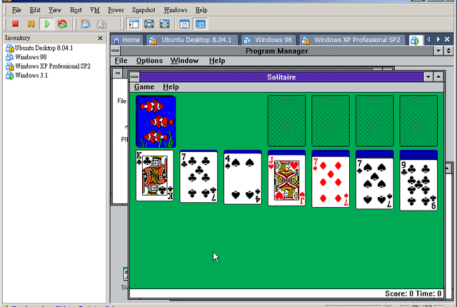Pause the virtual machine with toolbar icon
The image size is (457, 307).
tap(31, 24)
